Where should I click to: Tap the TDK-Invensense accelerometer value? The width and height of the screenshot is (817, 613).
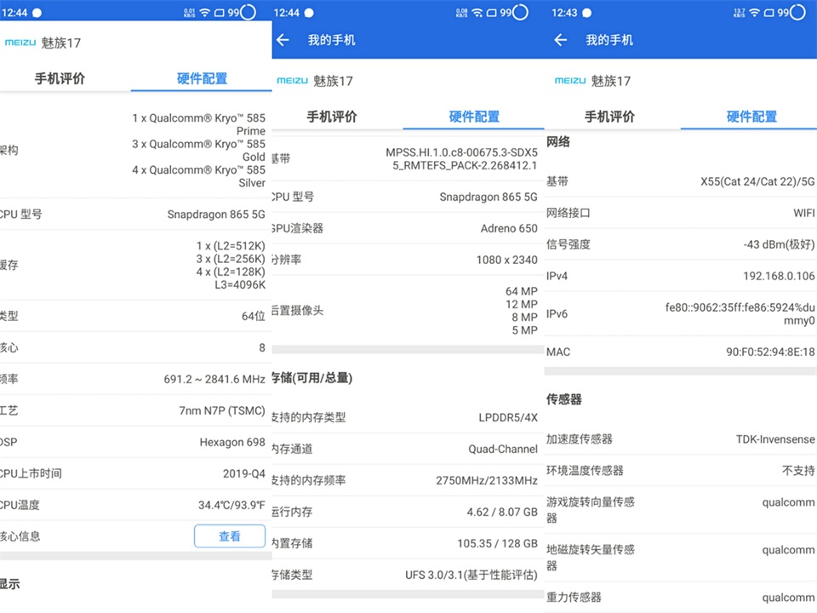pyautogui.click(x=775, y=439)
